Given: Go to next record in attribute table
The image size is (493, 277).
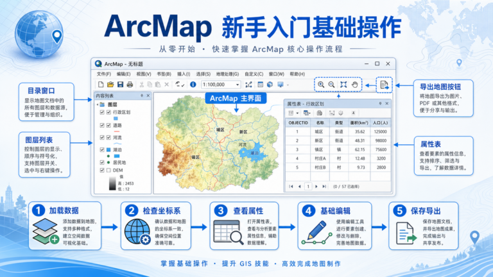Looking at the screenshot, I should point(316,187).
